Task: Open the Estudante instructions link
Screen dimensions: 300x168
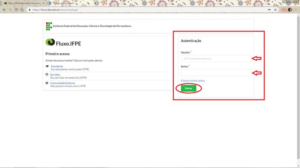Action: point(57,66)
